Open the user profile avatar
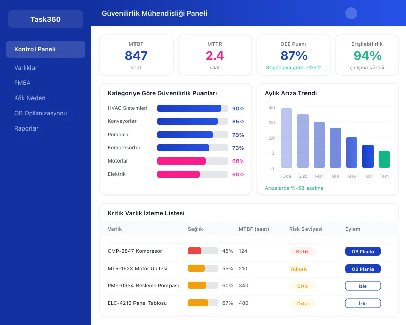 [351, 13]
